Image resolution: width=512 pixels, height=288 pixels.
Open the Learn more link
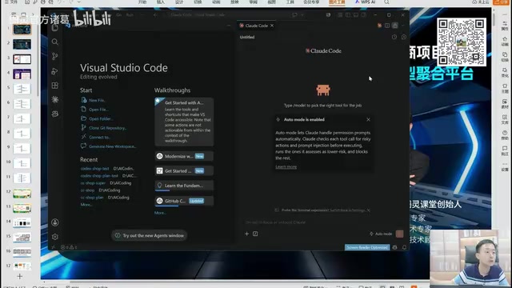286,167
